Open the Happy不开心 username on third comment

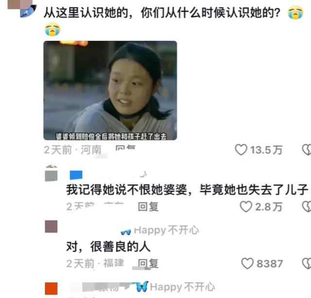[x=166, y=230]
